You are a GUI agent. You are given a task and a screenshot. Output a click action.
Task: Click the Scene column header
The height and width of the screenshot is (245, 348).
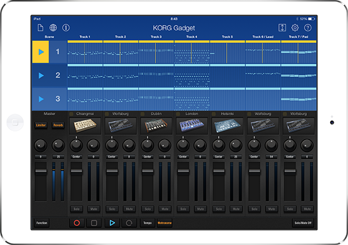point(49,37)
